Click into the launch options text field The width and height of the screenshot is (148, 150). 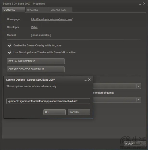(x=48, y=101)
